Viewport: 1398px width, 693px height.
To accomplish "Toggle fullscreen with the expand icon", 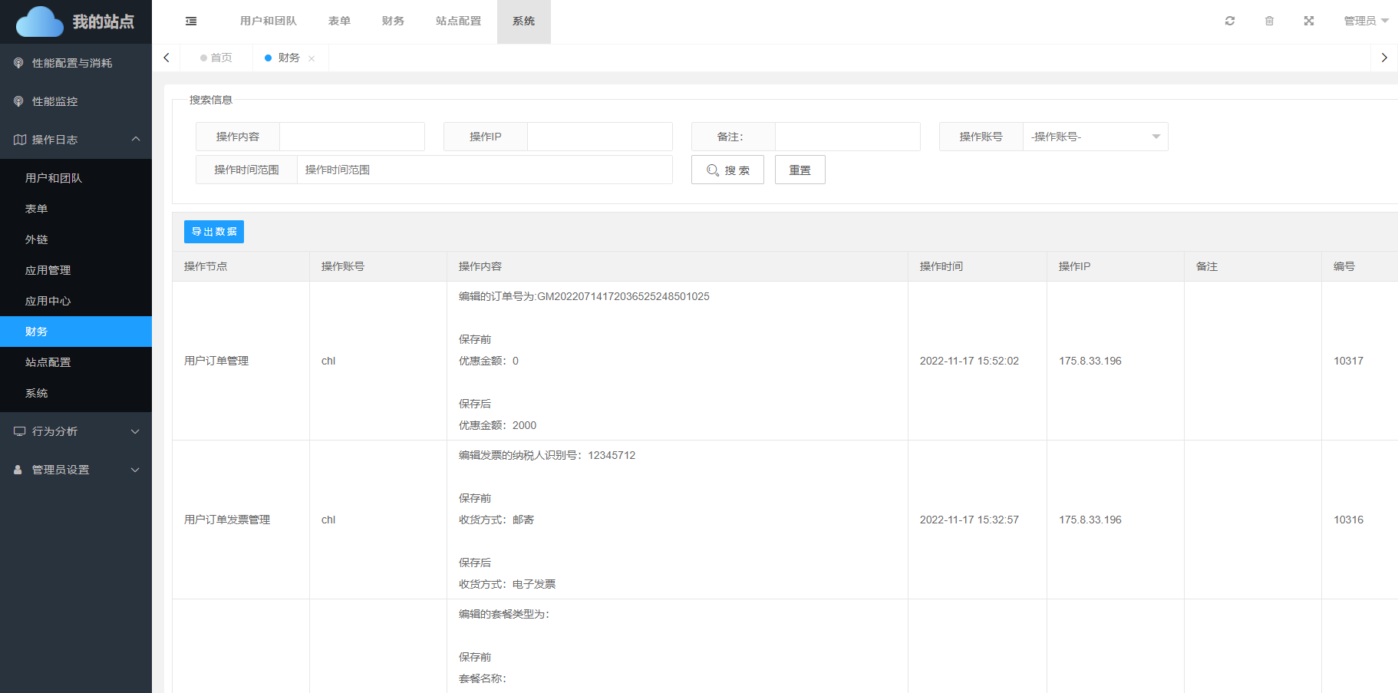I will tap(1309, 21).
